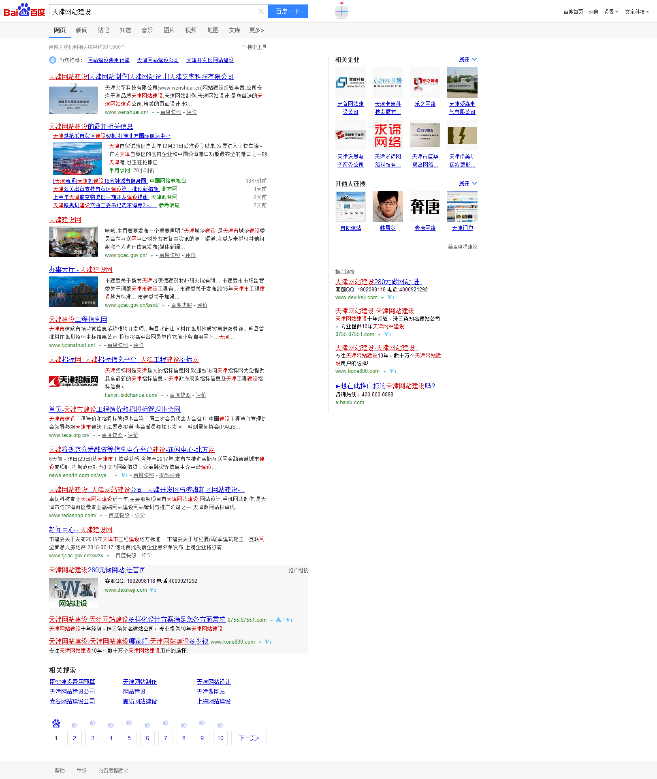Click into the search input field
This screenshot has width=657, height=779.
154,11
